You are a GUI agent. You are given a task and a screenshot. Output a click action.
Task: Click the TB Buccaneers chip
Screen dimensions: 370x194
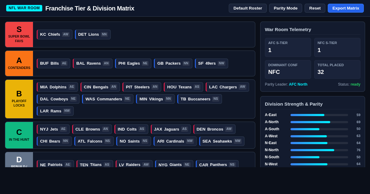[x=199, y=99]
